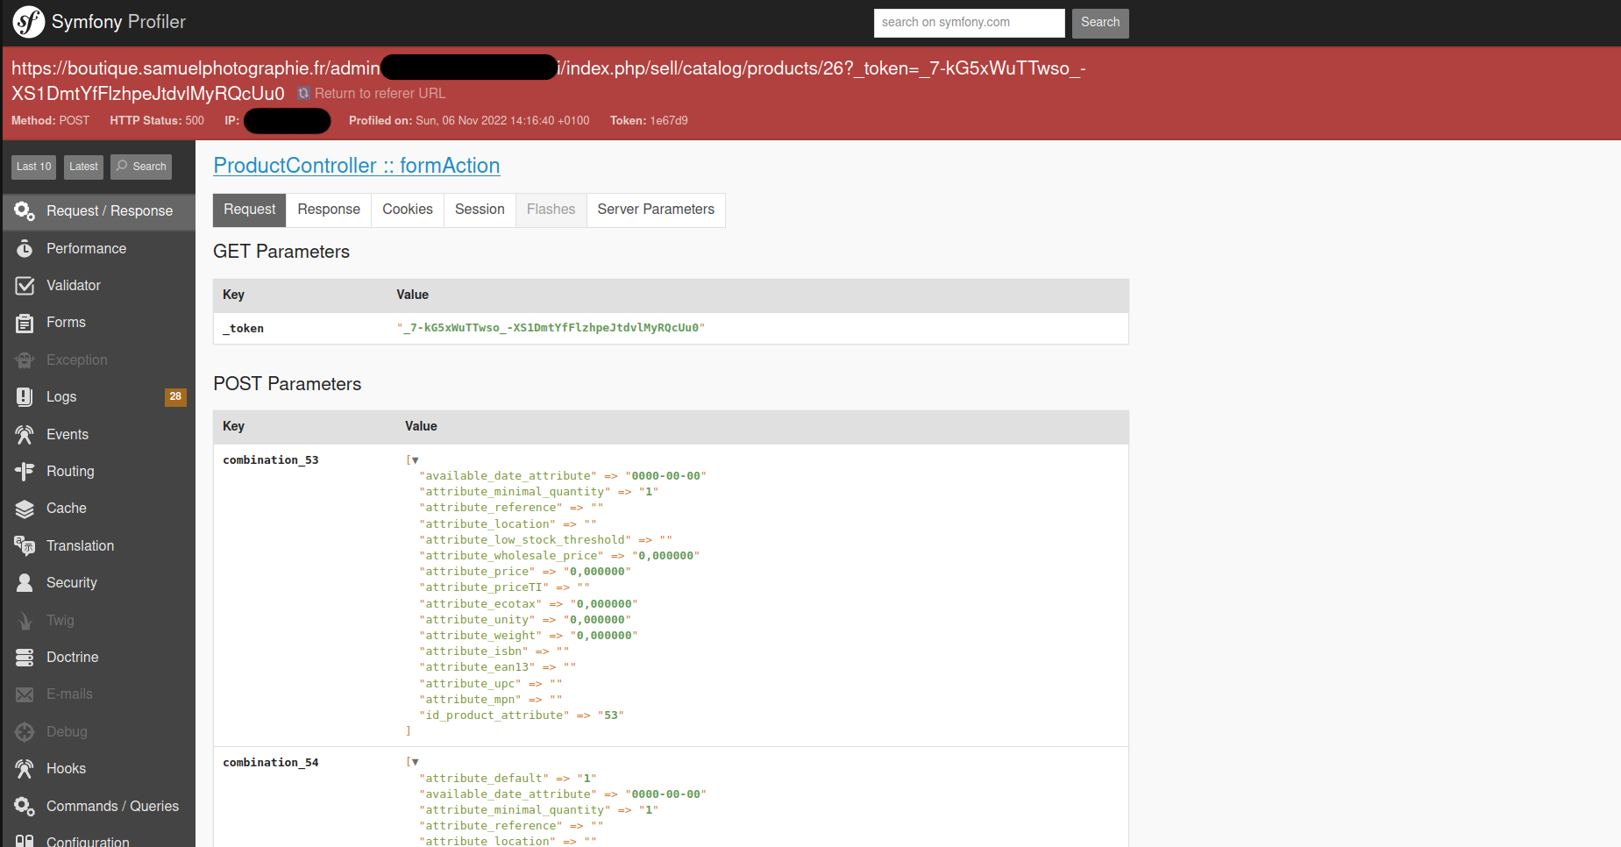Open Translation panel icon
Screen dimensions: 1621x847
25,546
